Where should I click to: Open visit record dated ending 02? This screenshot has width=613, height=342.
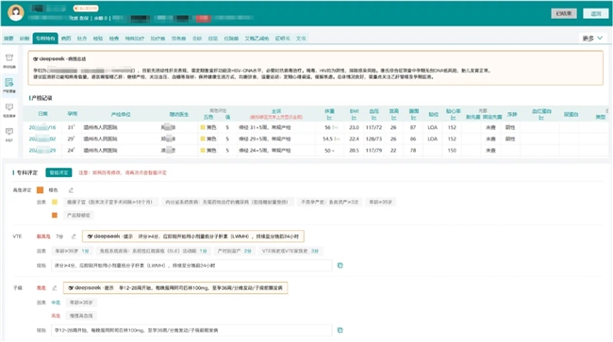pyautogui.click(x=42, y=139)
